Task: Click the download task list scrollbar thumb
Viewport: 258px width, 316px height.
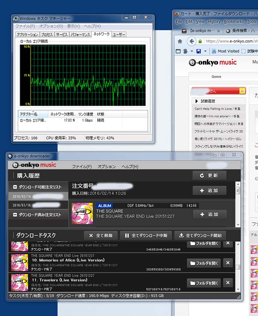Action: (x=238, y=267)
